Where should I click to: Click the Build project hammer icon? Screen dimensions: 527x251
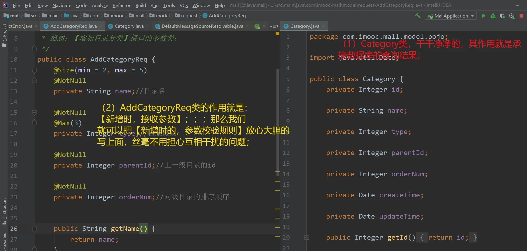coord(418,16)
